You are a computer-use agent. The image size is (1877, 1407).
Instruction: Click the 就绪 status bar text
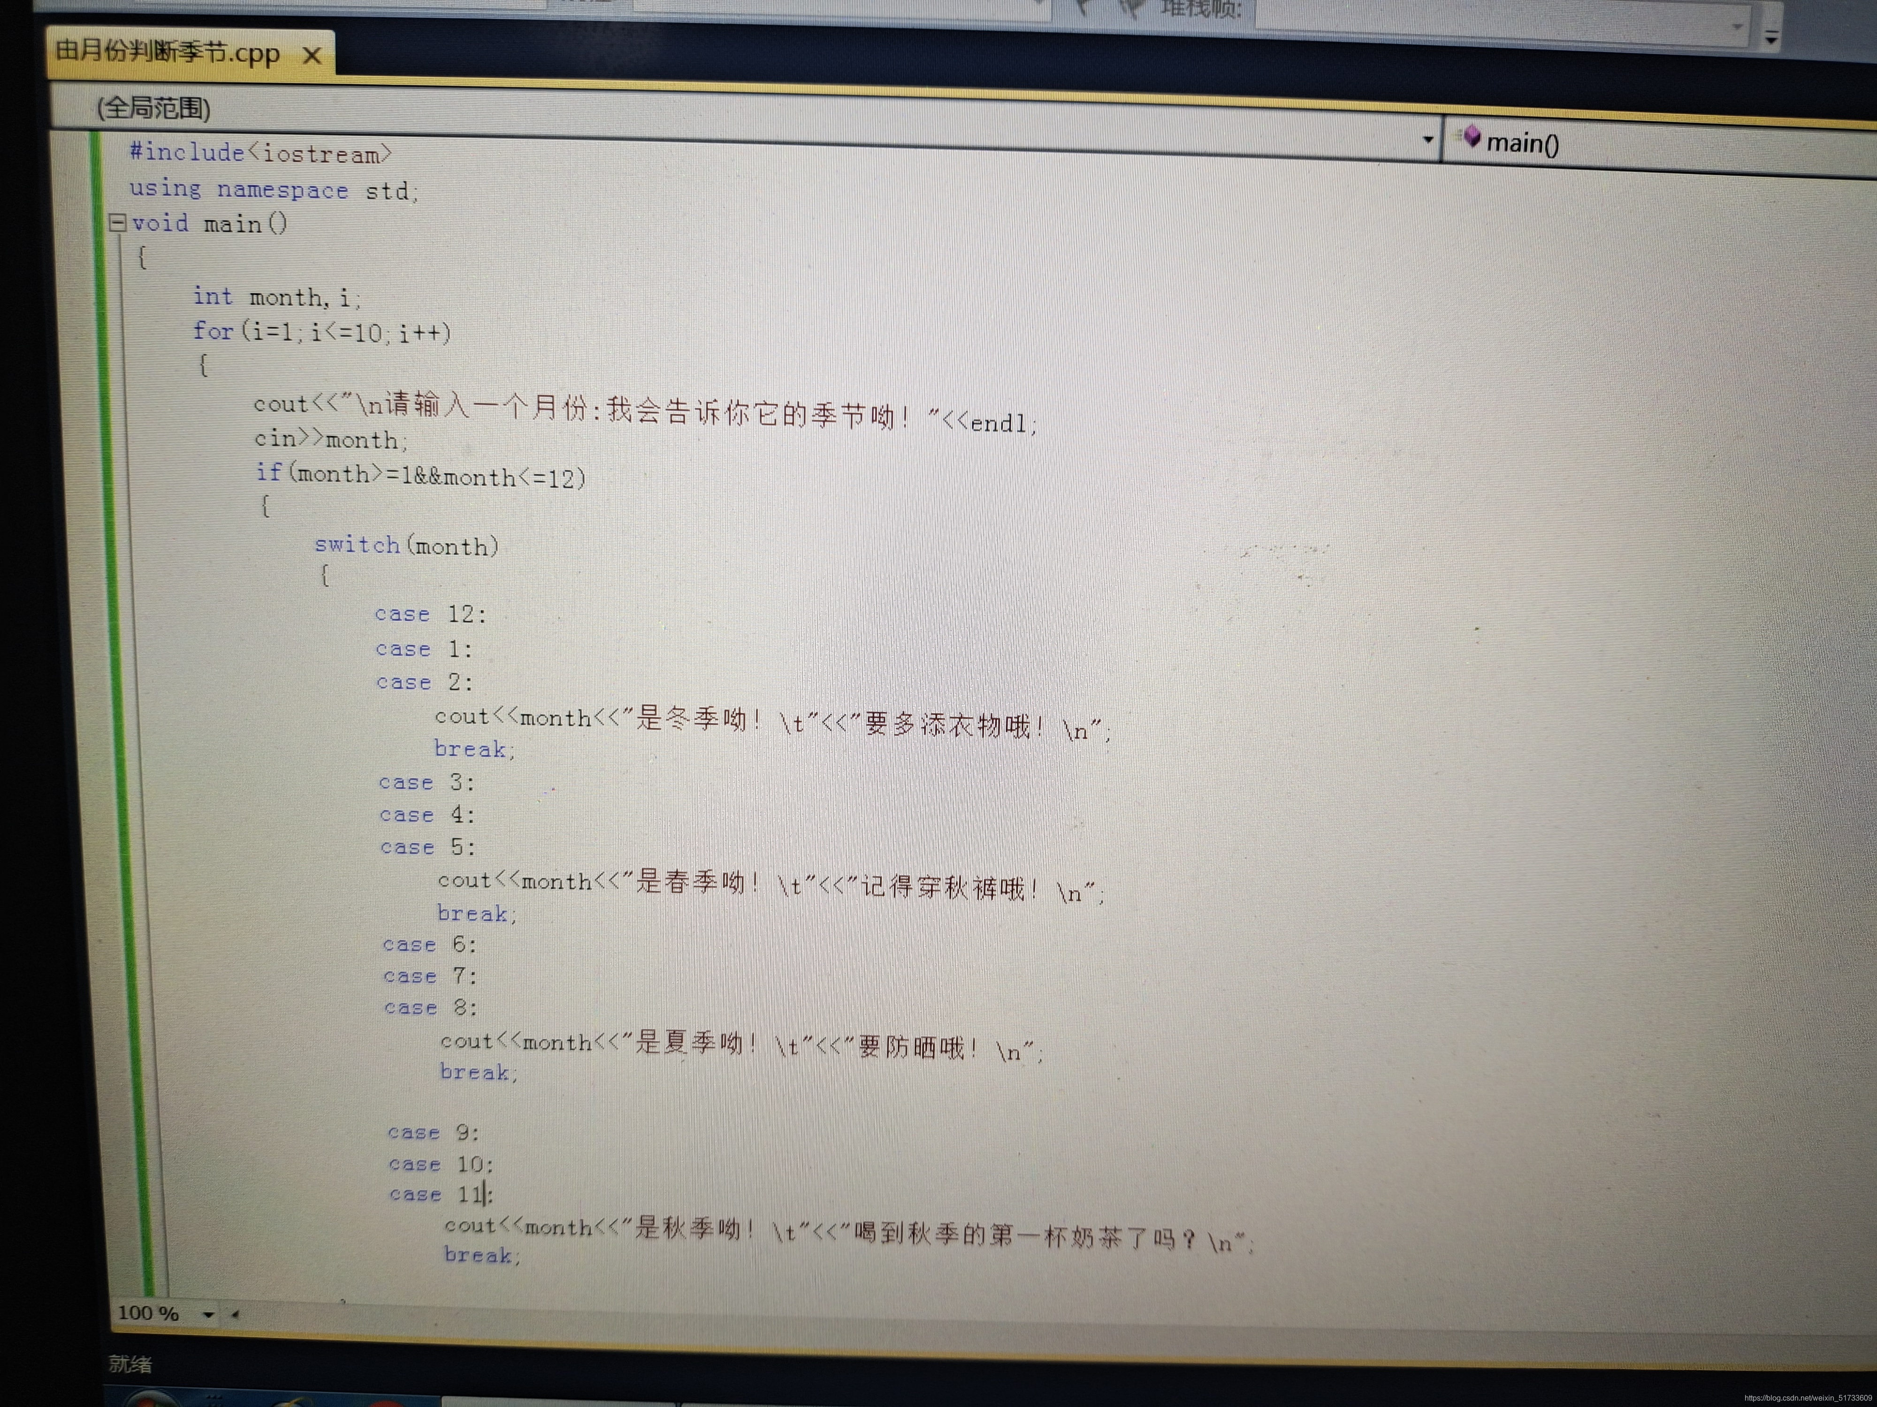130,1365
